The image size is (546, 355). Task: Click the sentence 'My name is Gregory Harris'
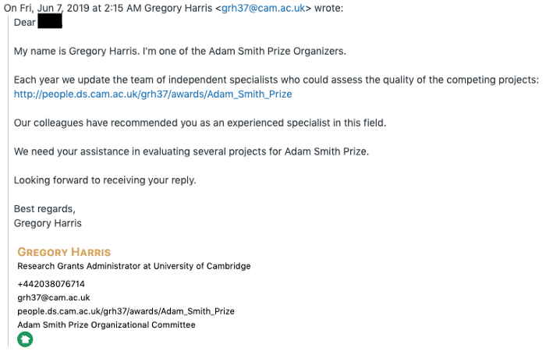[x=75, y=51]
